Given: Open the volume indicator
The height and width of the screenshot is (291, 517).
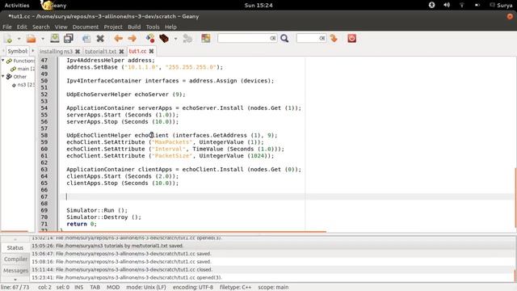Looking at the screenshot, I should tap(447, 5).
